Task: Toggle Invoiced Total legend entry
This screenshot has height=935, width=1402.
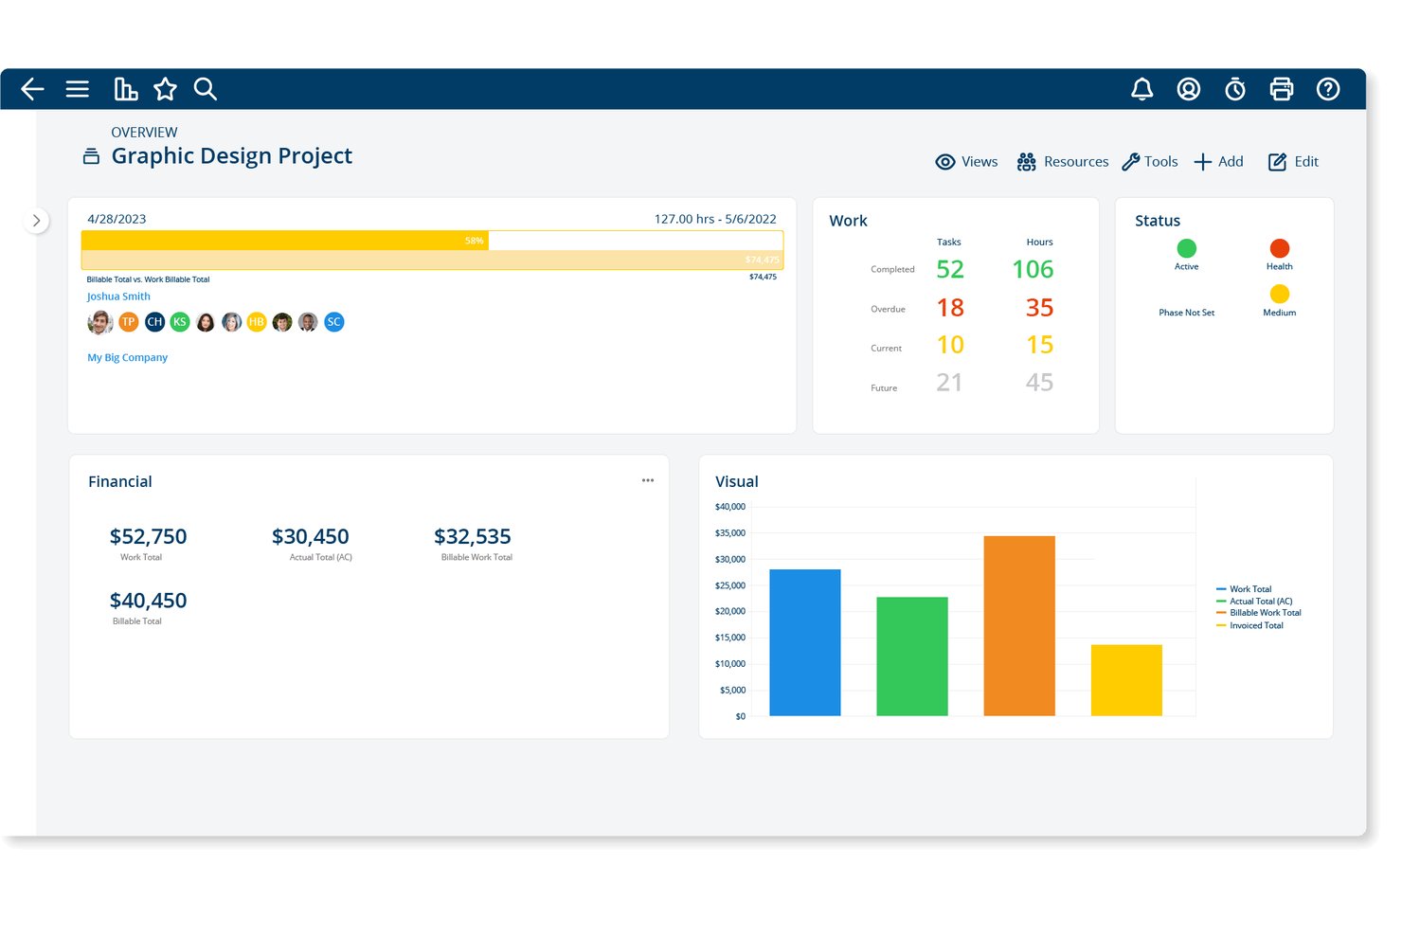Action: tap(1249, 626)
